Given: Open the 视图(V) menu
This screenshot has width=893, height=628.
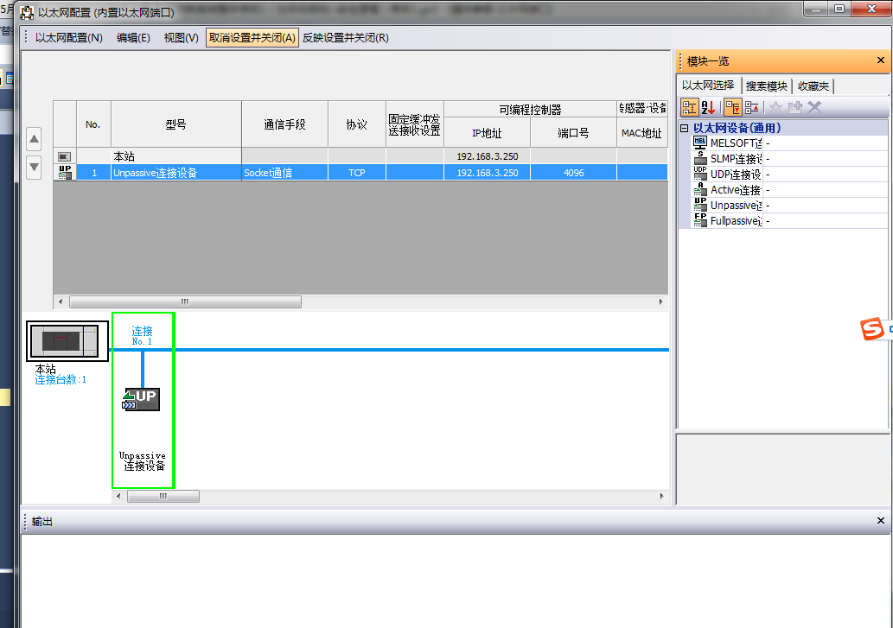Looking at the screenshot, I should (181, 38).
